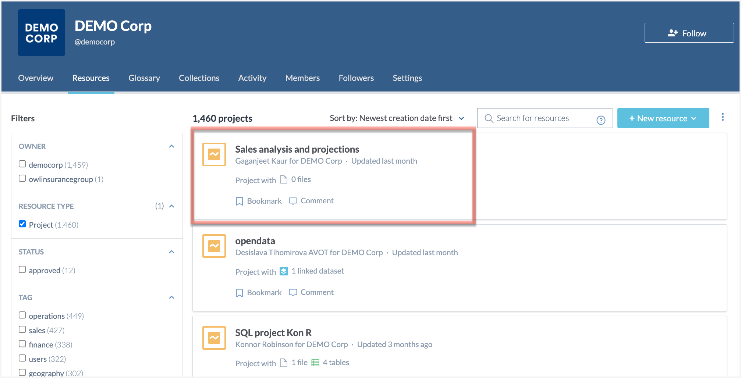Click the magnifier icon in search box
The image size is (741, 378).
point(489,118)
